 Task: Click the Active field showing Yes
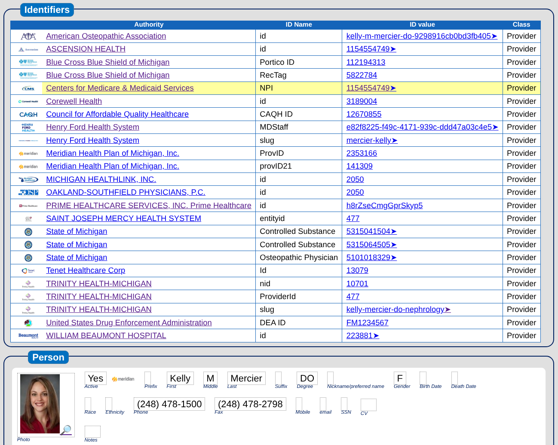point(95,378)
